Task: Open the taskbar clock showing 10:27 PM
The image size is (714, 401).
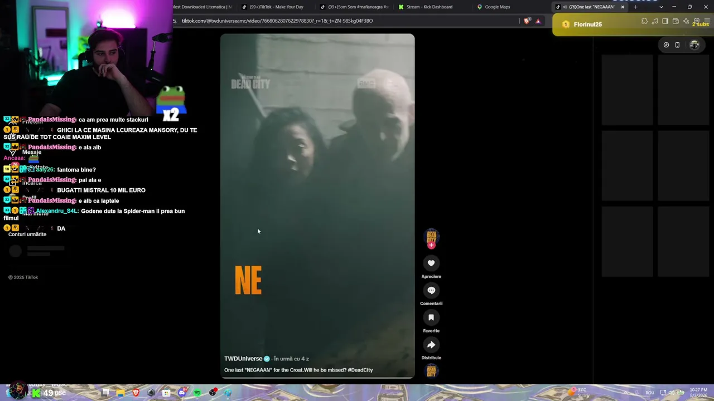Action: coord(698,393)
